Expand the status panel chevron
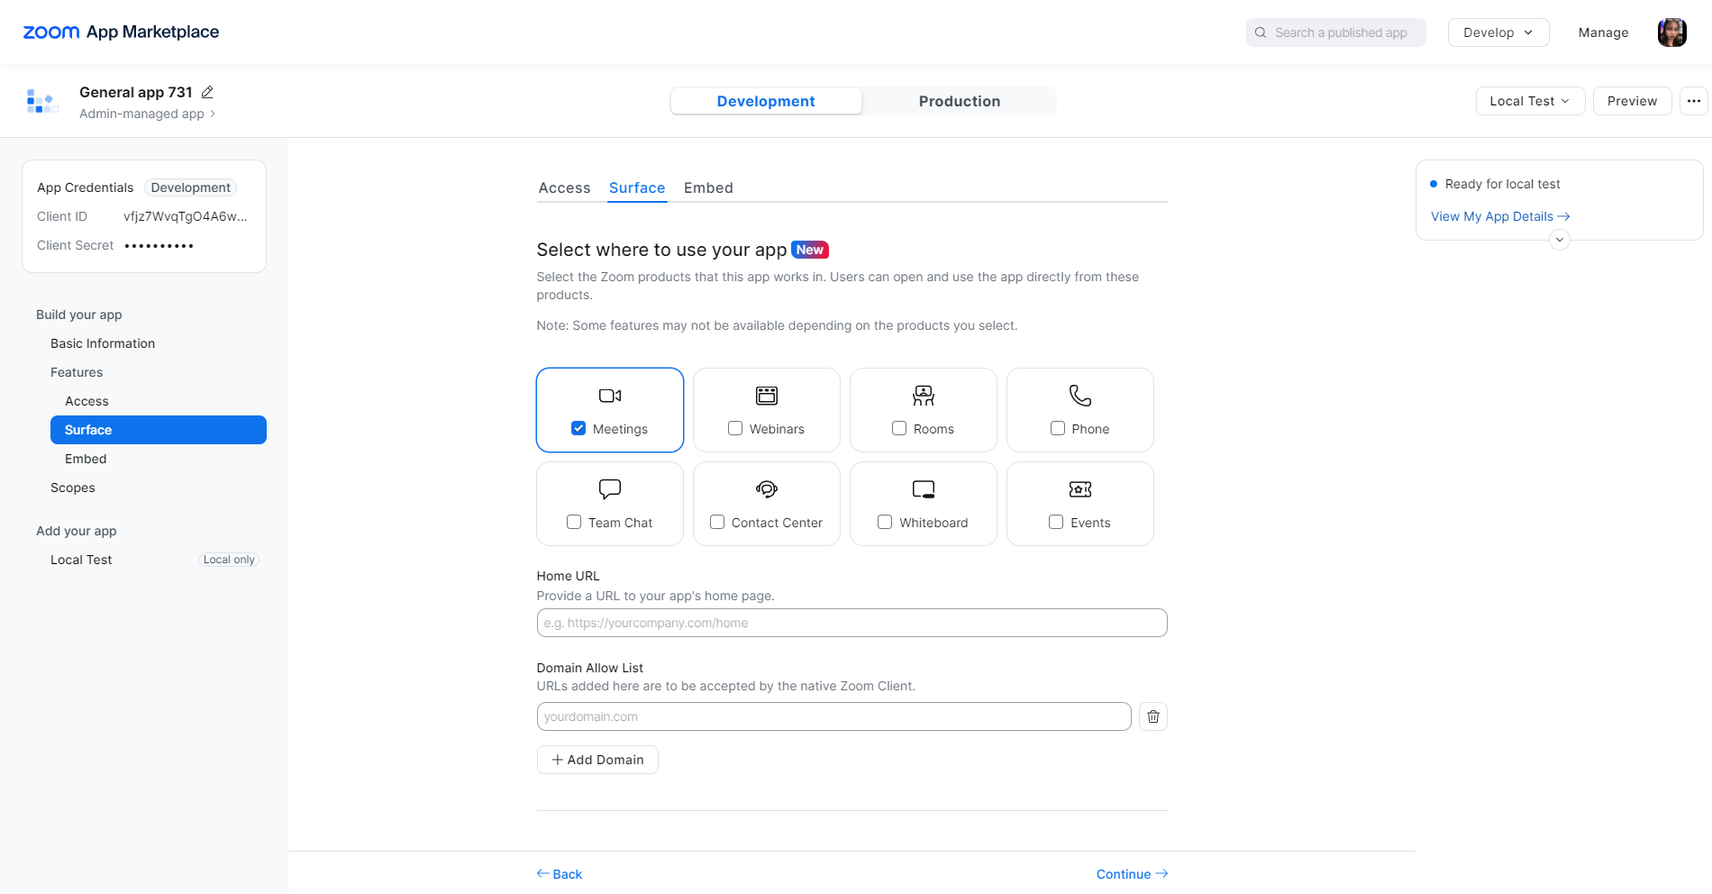This screenshot has width=1712, height=894. pos(1560,240)
